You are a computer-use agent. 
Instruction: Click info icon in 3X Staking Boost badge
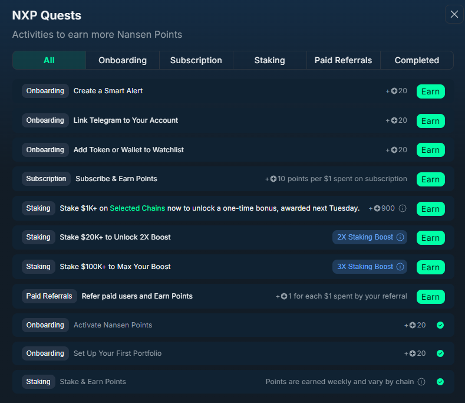[x=400, y=267]
